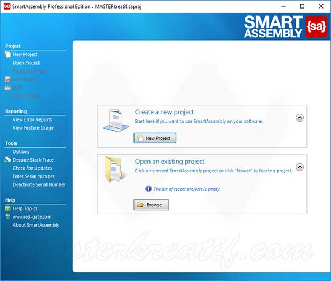Click the red {sa} logo badge
This screenshot has height=281, width=331.
[316, 27]
